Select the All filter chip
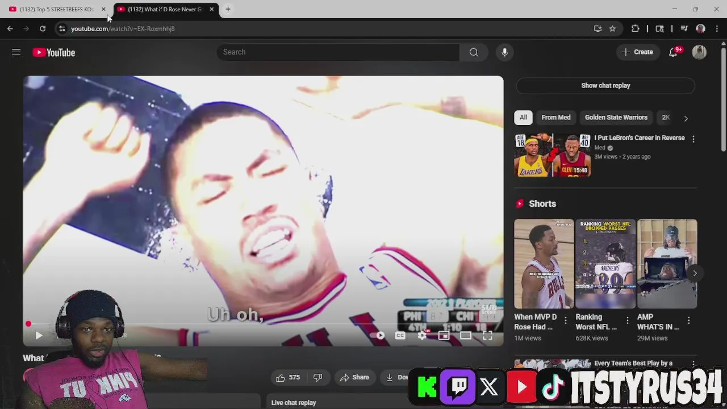This screenshot has width=727, height=409. point(523,118)
